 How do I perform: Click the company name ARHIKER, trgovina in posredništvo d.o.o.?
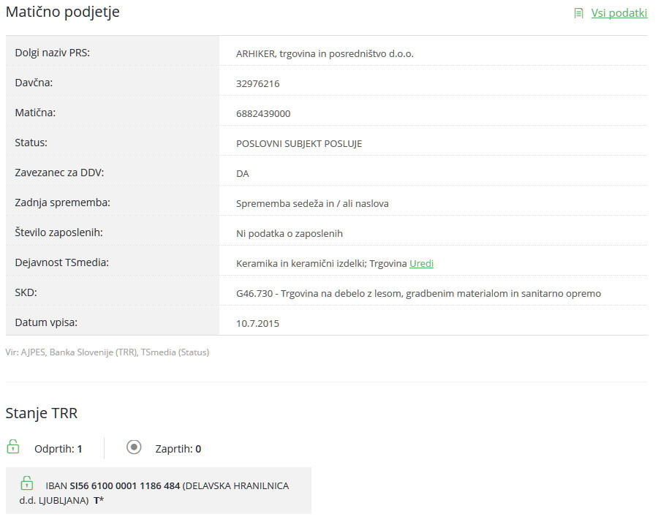(325, 53)
